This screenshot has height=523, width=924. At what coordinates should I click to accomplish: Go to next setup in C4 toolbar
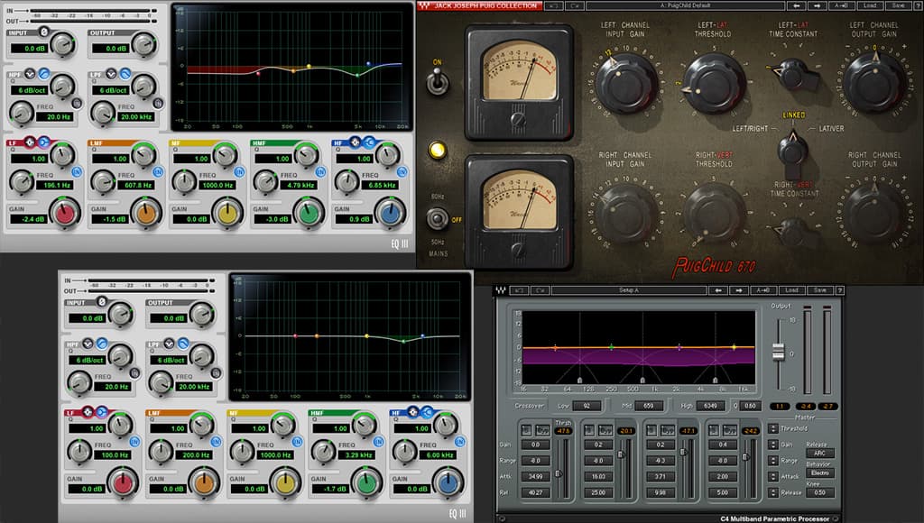[x=739, y=290]
